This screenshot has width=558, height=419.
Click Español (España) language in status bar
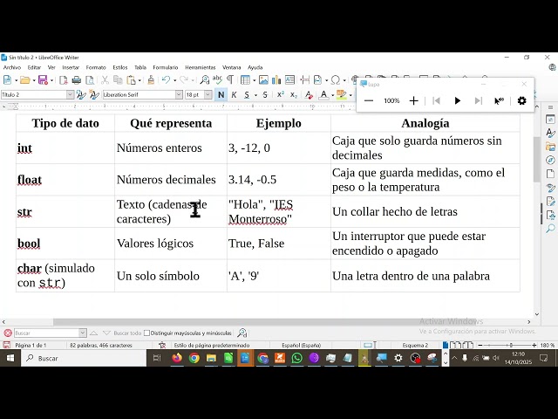pyautogui.click(x=301, y=346)
